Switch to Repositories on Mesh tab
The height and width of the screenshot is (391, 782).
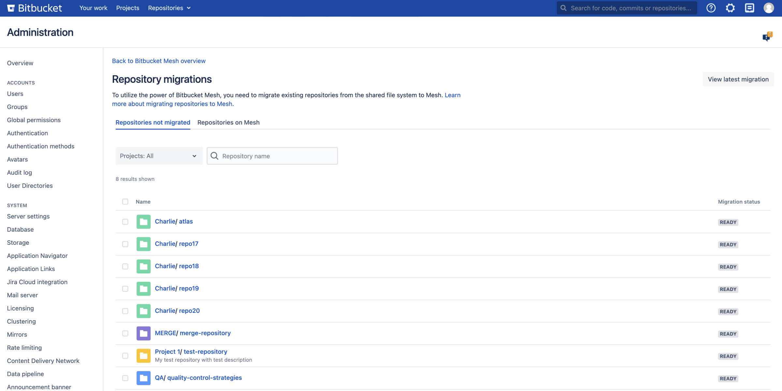228,122
